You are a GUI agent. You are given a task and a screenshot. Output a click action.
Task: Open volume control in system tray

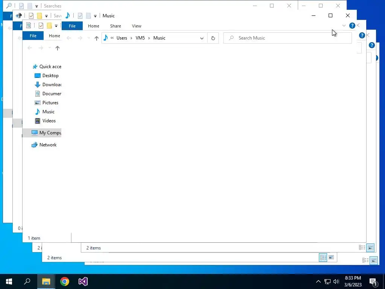tap(336, 281)
